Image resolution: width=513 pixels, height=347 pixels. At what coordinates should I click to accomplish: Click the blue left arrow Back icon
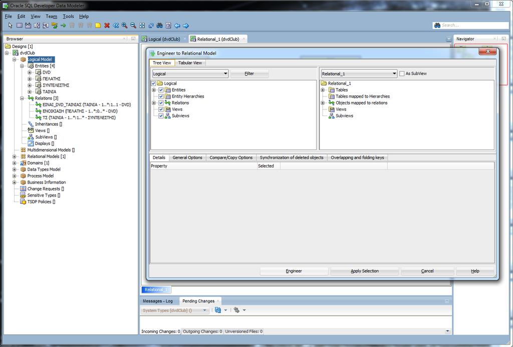point(177,25)
